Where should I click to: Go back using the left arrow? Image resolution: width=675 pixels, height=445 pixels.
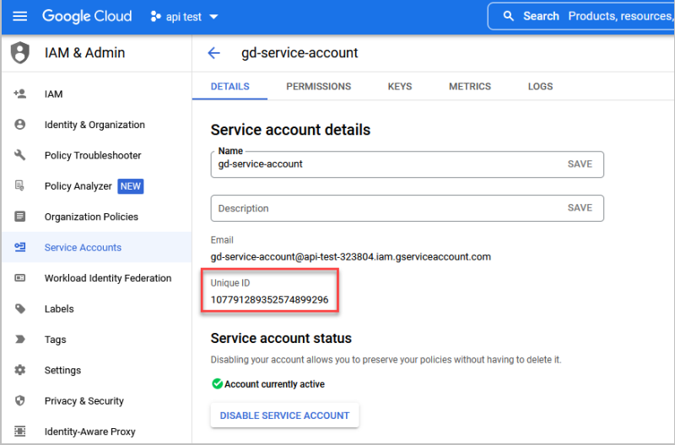pyautogui.click(x=214, y=53)
